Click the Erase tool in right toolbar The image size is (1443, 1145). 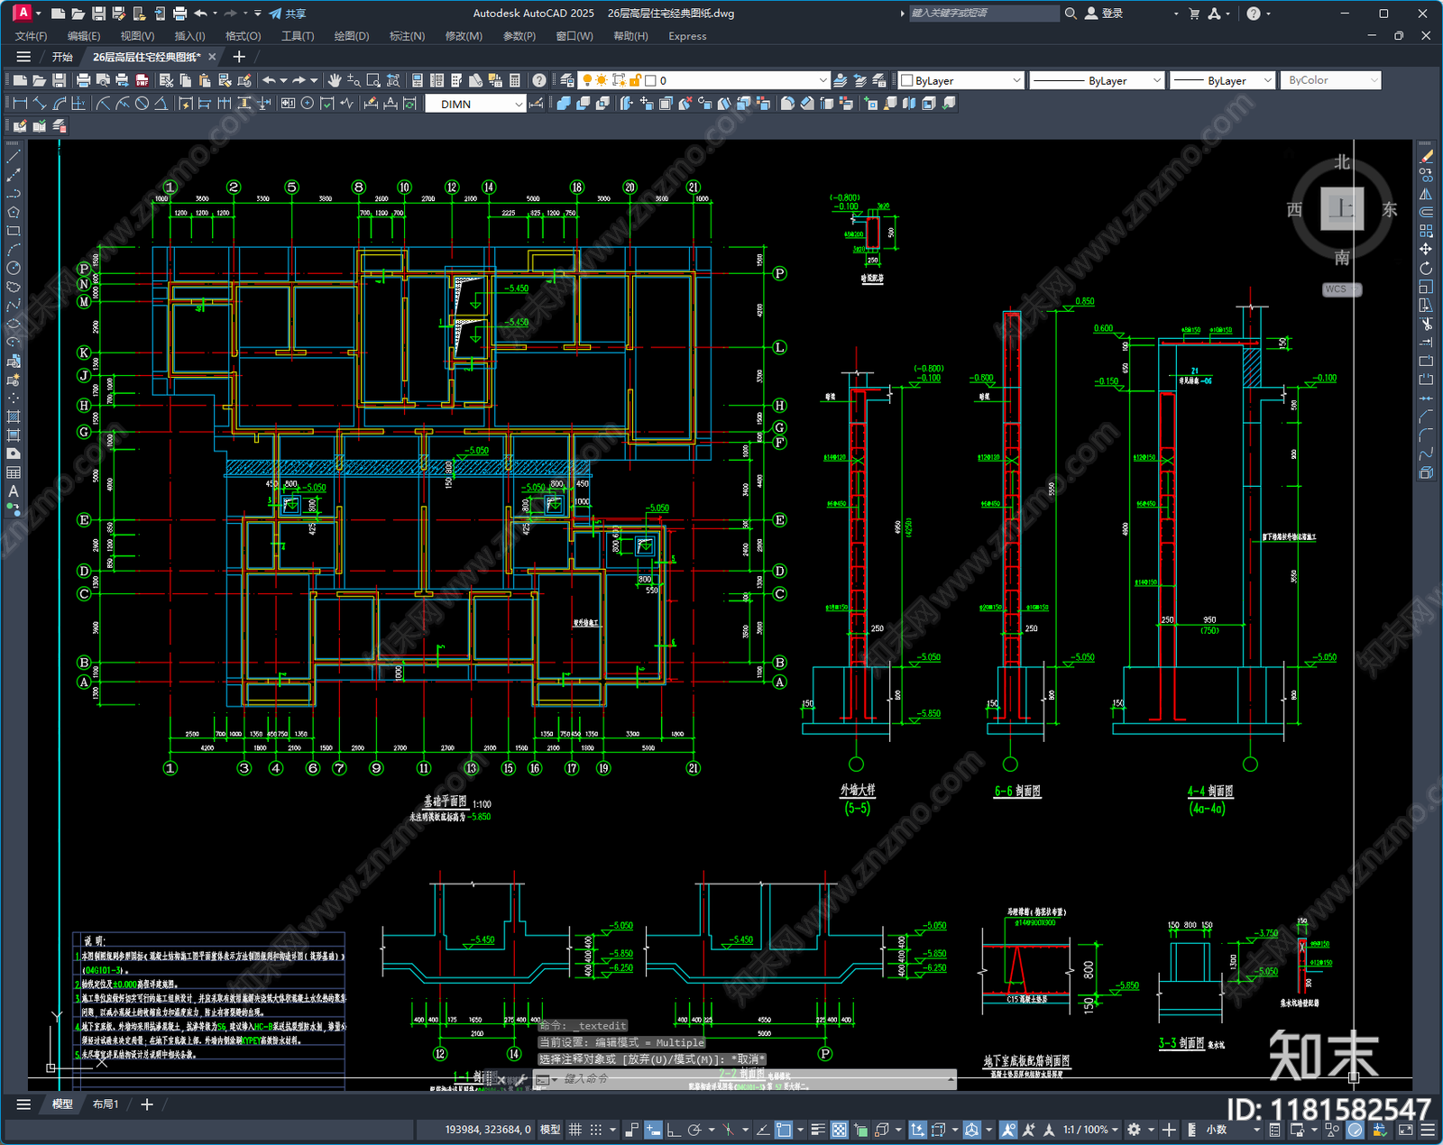(x=1426, y=156)
